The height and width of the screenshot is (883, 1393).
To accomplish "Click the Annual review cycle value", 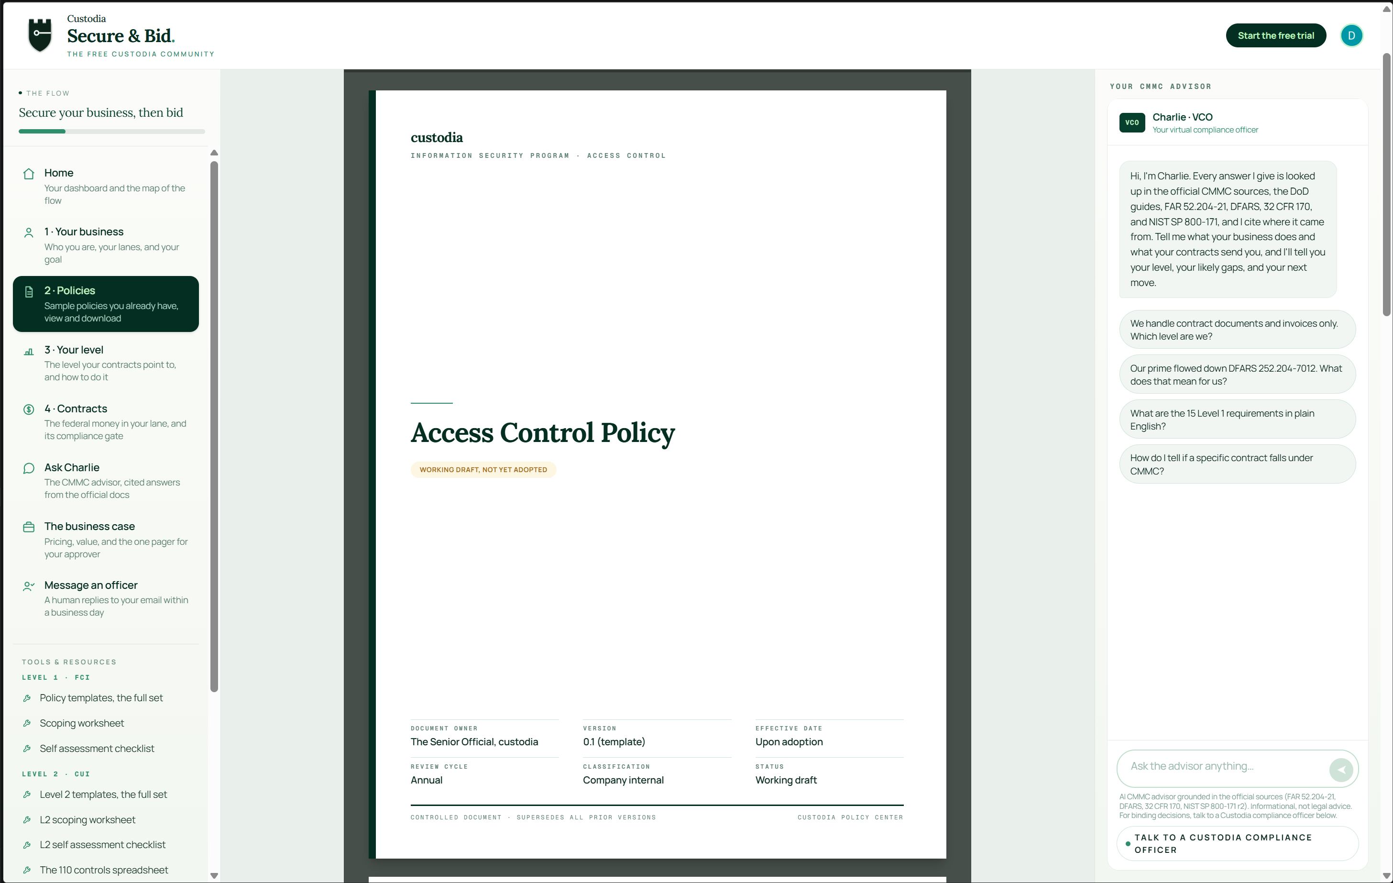I will coord(427,780).
